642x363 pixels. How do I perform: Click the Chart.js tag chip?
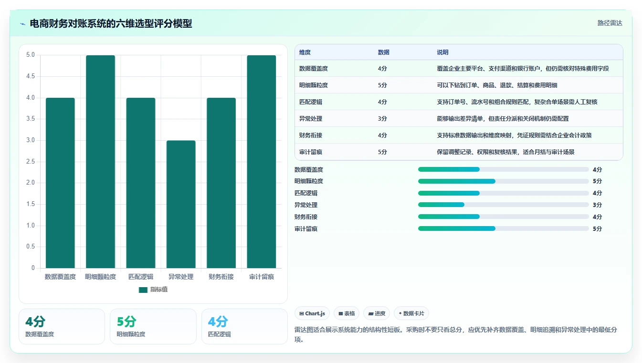point(312,313)
